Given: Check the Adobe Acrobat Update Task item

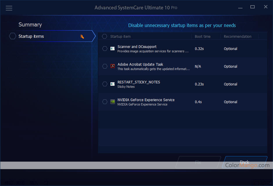Looking at the screenshot, I should [105, 66].
